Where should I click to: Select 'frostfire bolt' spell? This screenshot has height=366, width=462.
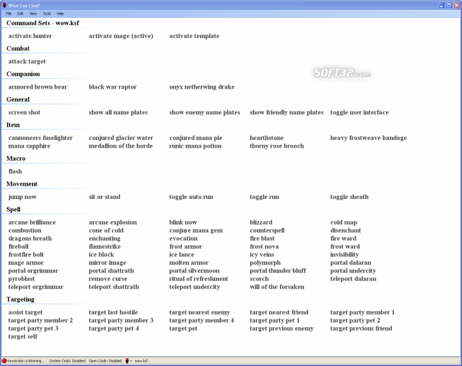[26, 254]
